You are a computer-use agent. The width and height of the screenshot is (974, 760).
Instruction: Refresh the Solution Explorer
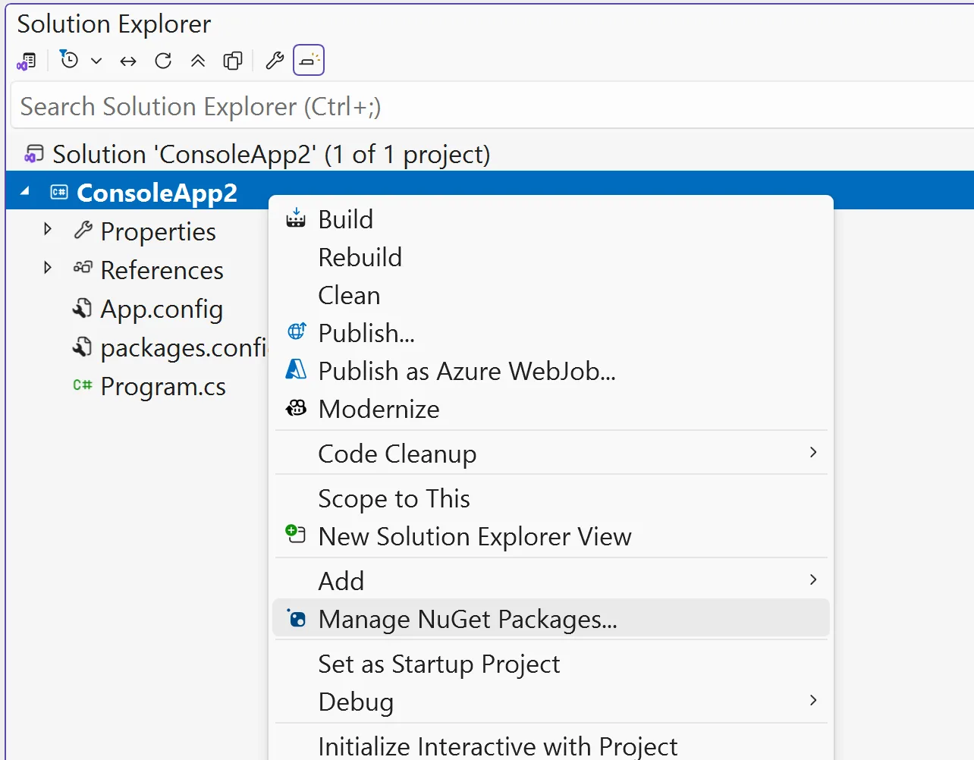click(163, 61)
